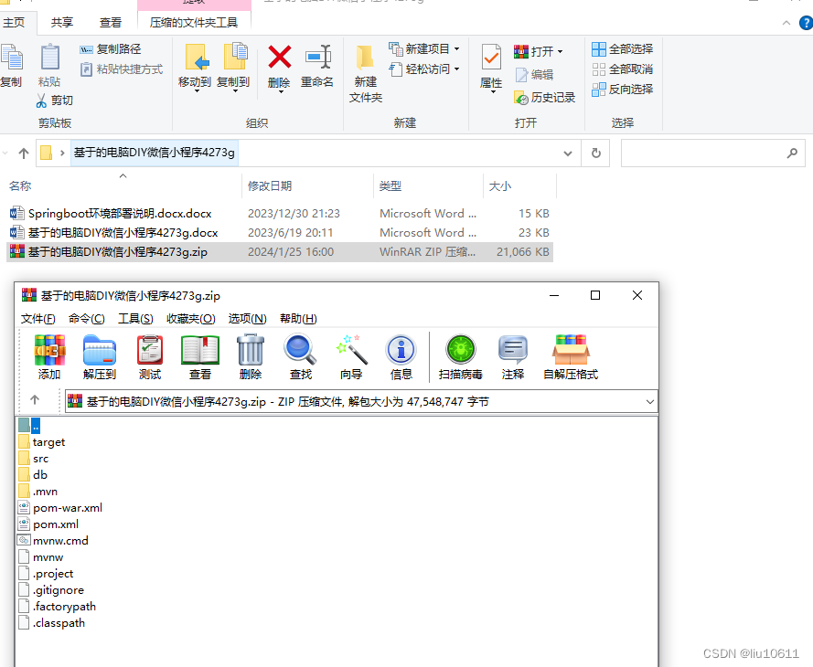This screenshot has height=667, width=813.
Task: Click the View (查看) book icon
Action: coord(200,350)
